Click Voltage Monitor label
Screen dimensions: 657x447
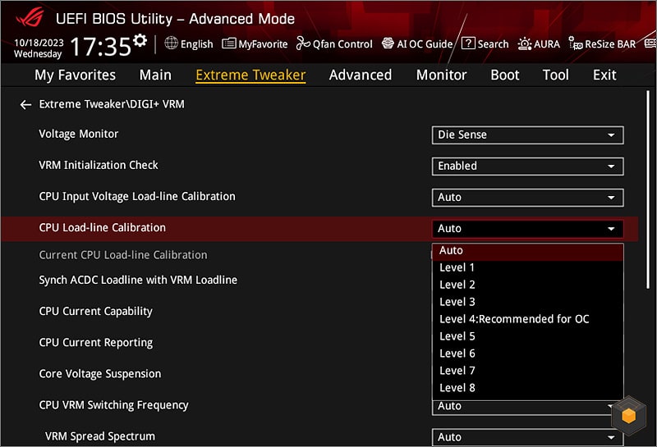point(78,134)
